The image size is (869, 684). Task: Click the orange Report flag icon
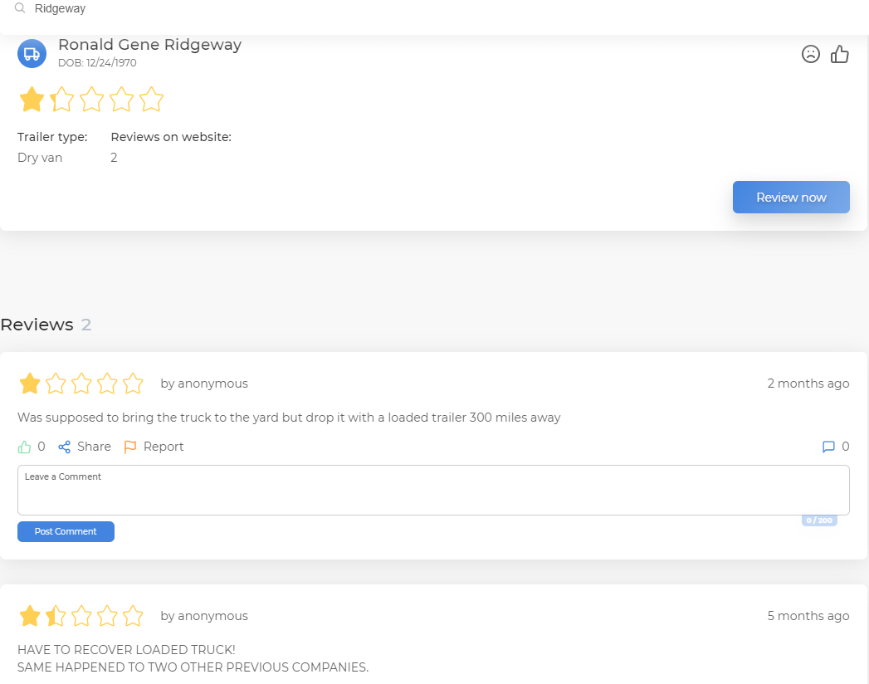click(x=130, y=447)
